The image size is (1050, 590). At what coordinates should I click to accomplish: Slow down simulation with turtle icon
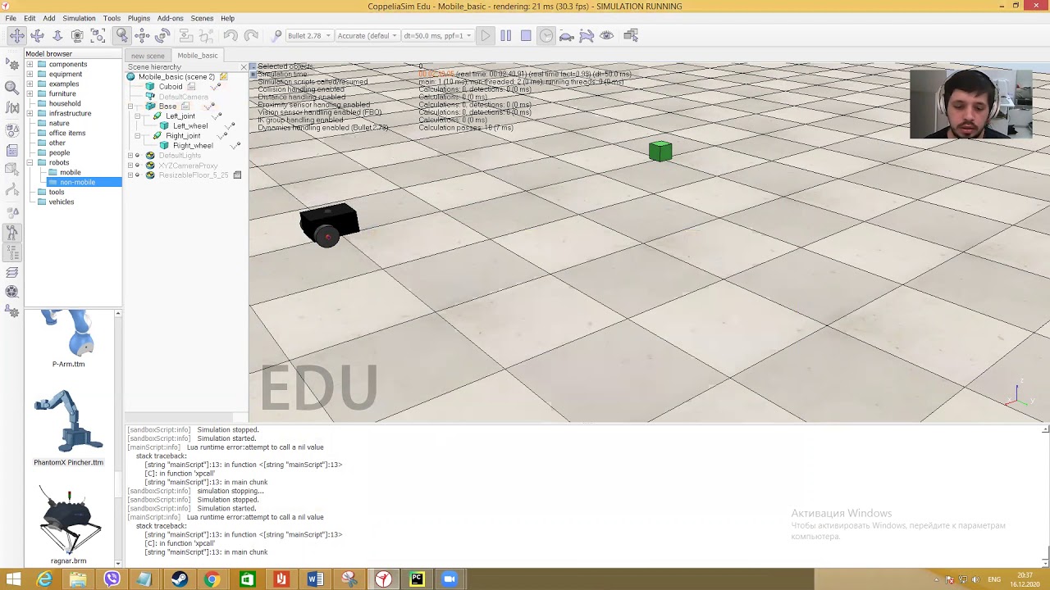click(566, 35)
